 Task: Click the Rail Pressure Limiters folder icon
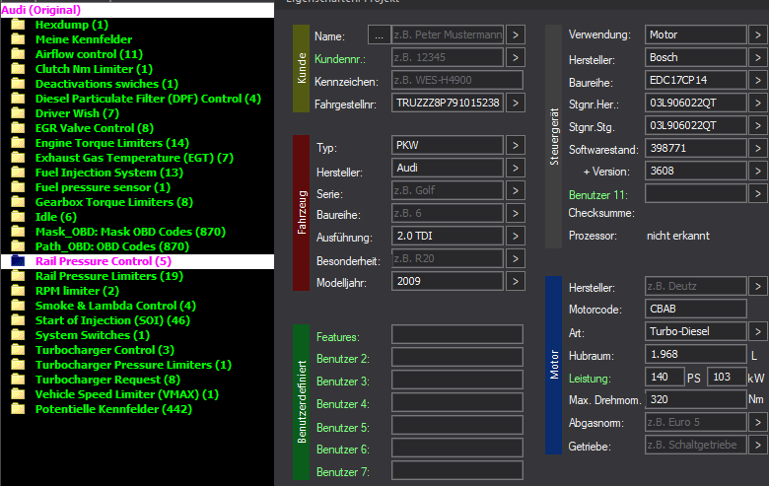pyautogui.click(x=18, y=276)
